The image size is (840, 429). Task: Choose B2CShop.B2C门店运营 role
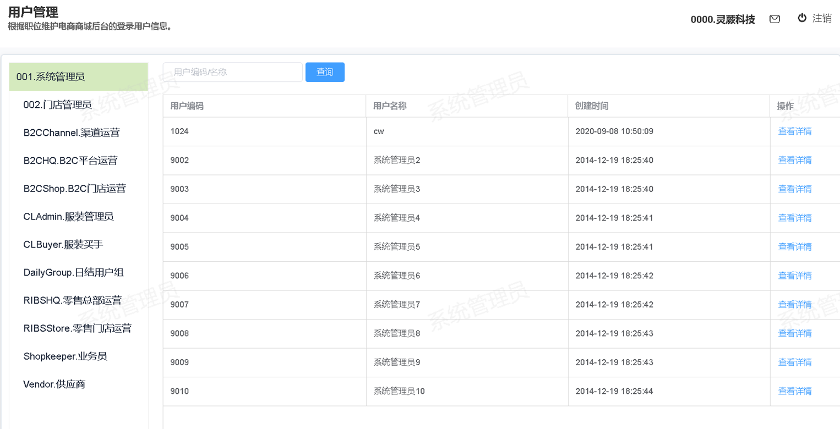(x=74, y=188)
